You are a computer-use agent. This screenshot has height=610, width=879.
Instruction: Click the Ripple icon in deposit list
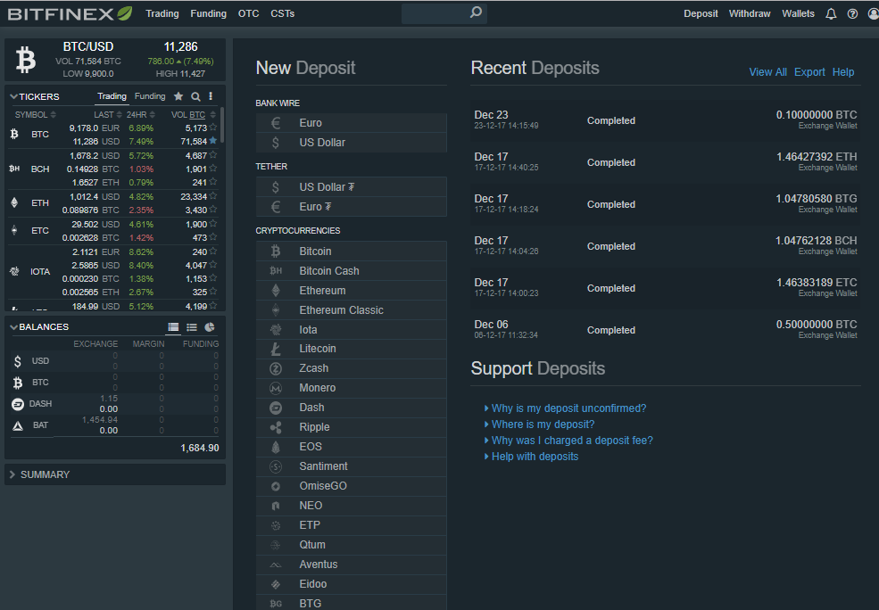pyautogui.click(x=275, y=427)
